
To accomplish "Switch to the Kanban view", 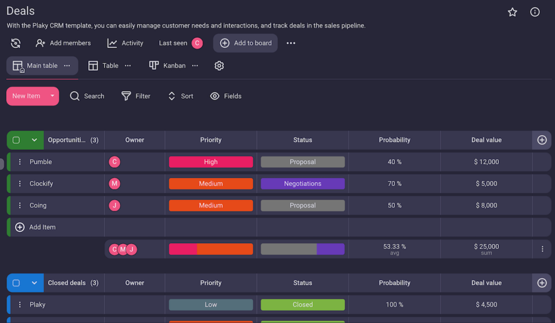I will pos(175,65).
